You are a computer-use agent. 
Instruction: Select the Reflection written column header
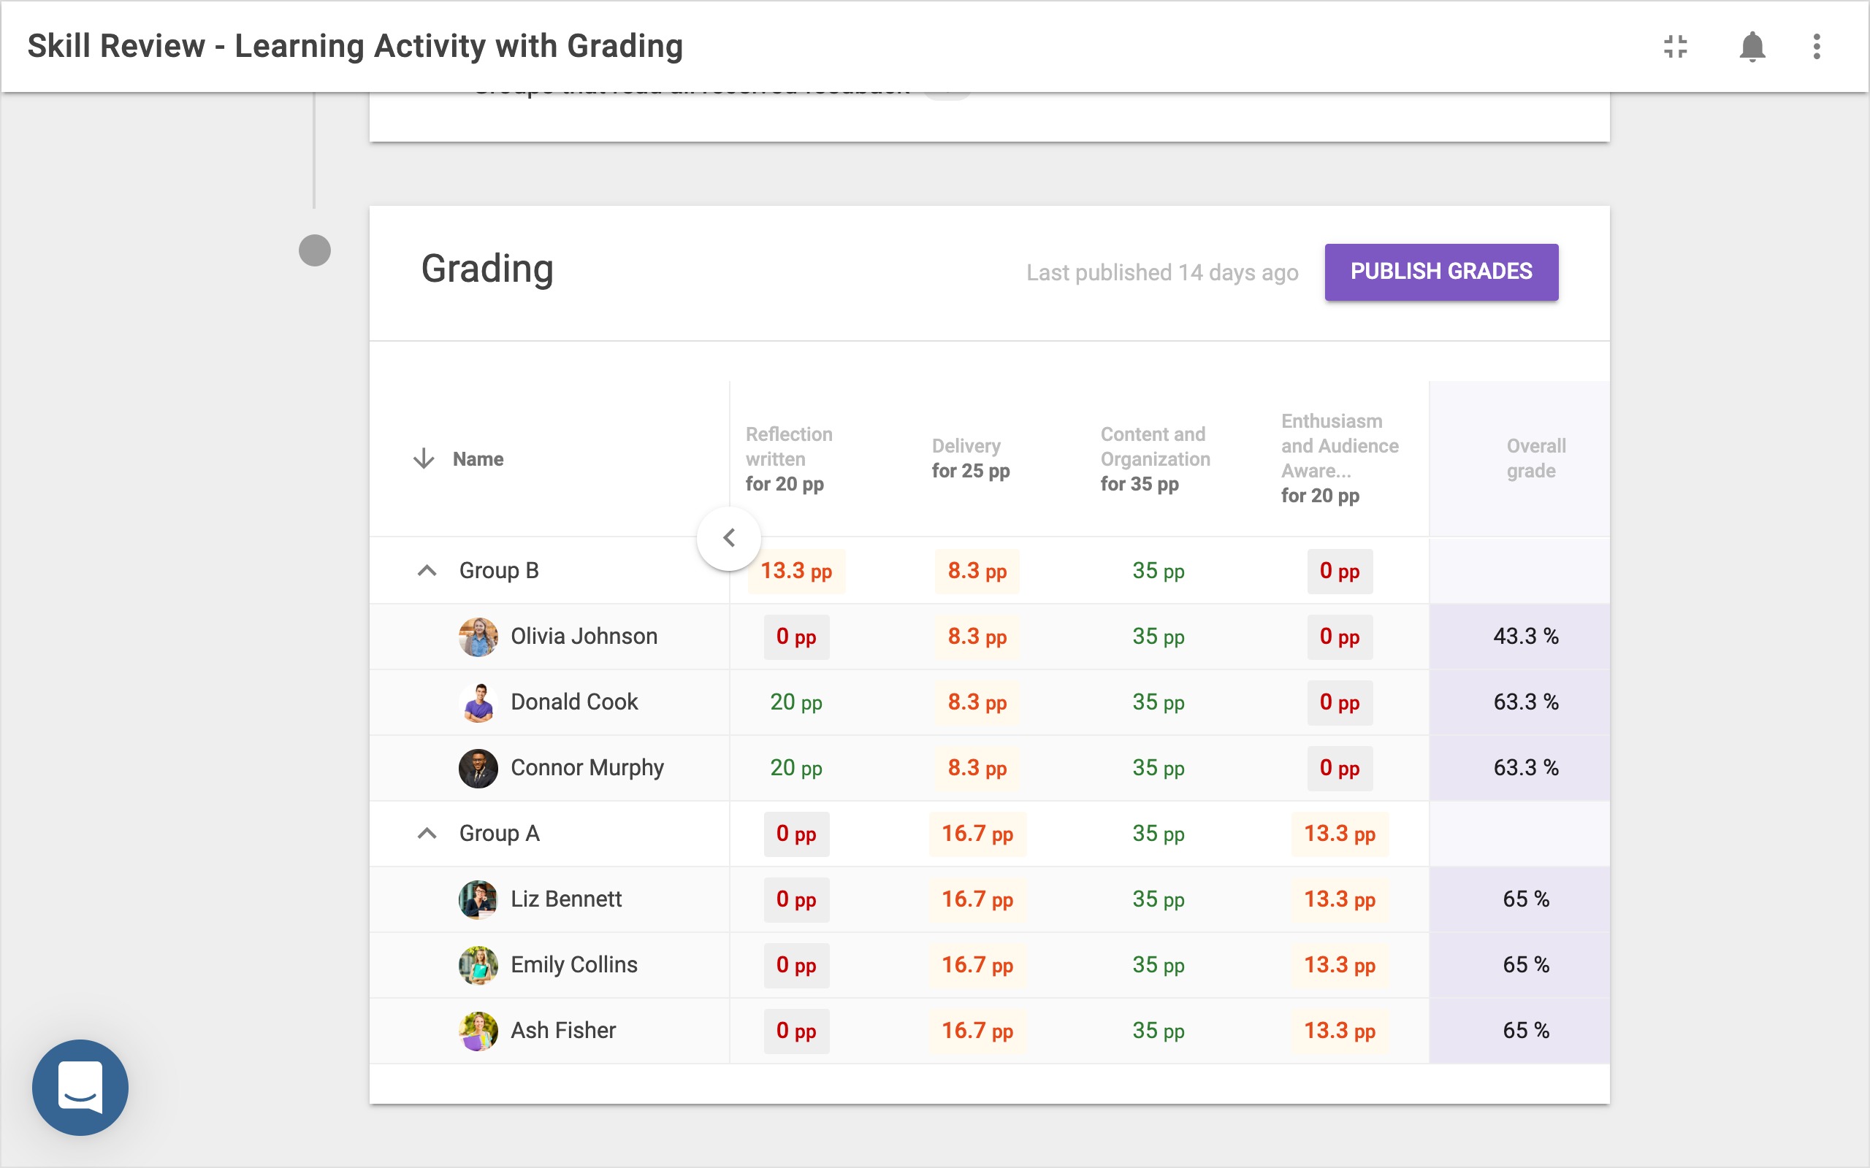tap(788, 458)
